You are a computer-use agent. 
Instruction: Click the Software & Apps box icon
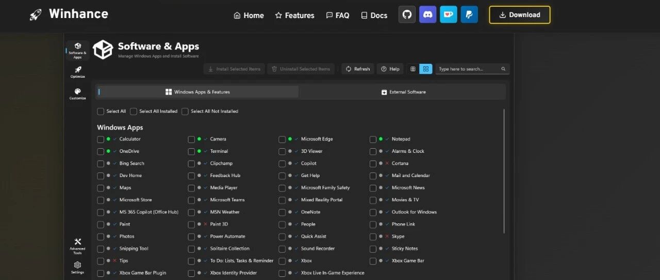(x=103, y=50)
